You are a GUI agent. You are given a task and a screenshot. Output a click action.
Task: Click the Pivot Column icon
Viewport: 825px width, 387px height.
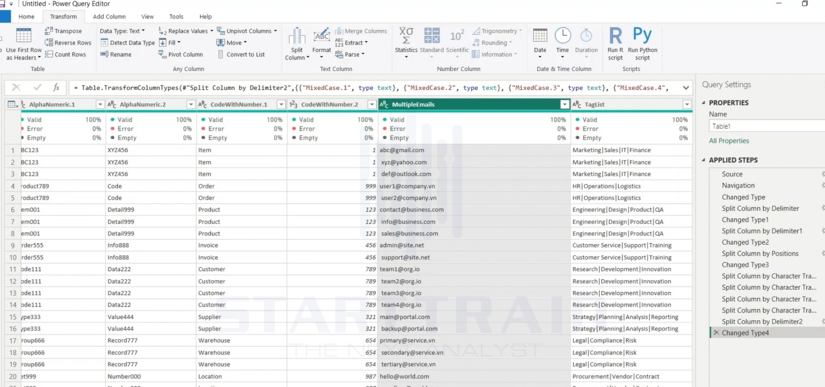(162, 54)
